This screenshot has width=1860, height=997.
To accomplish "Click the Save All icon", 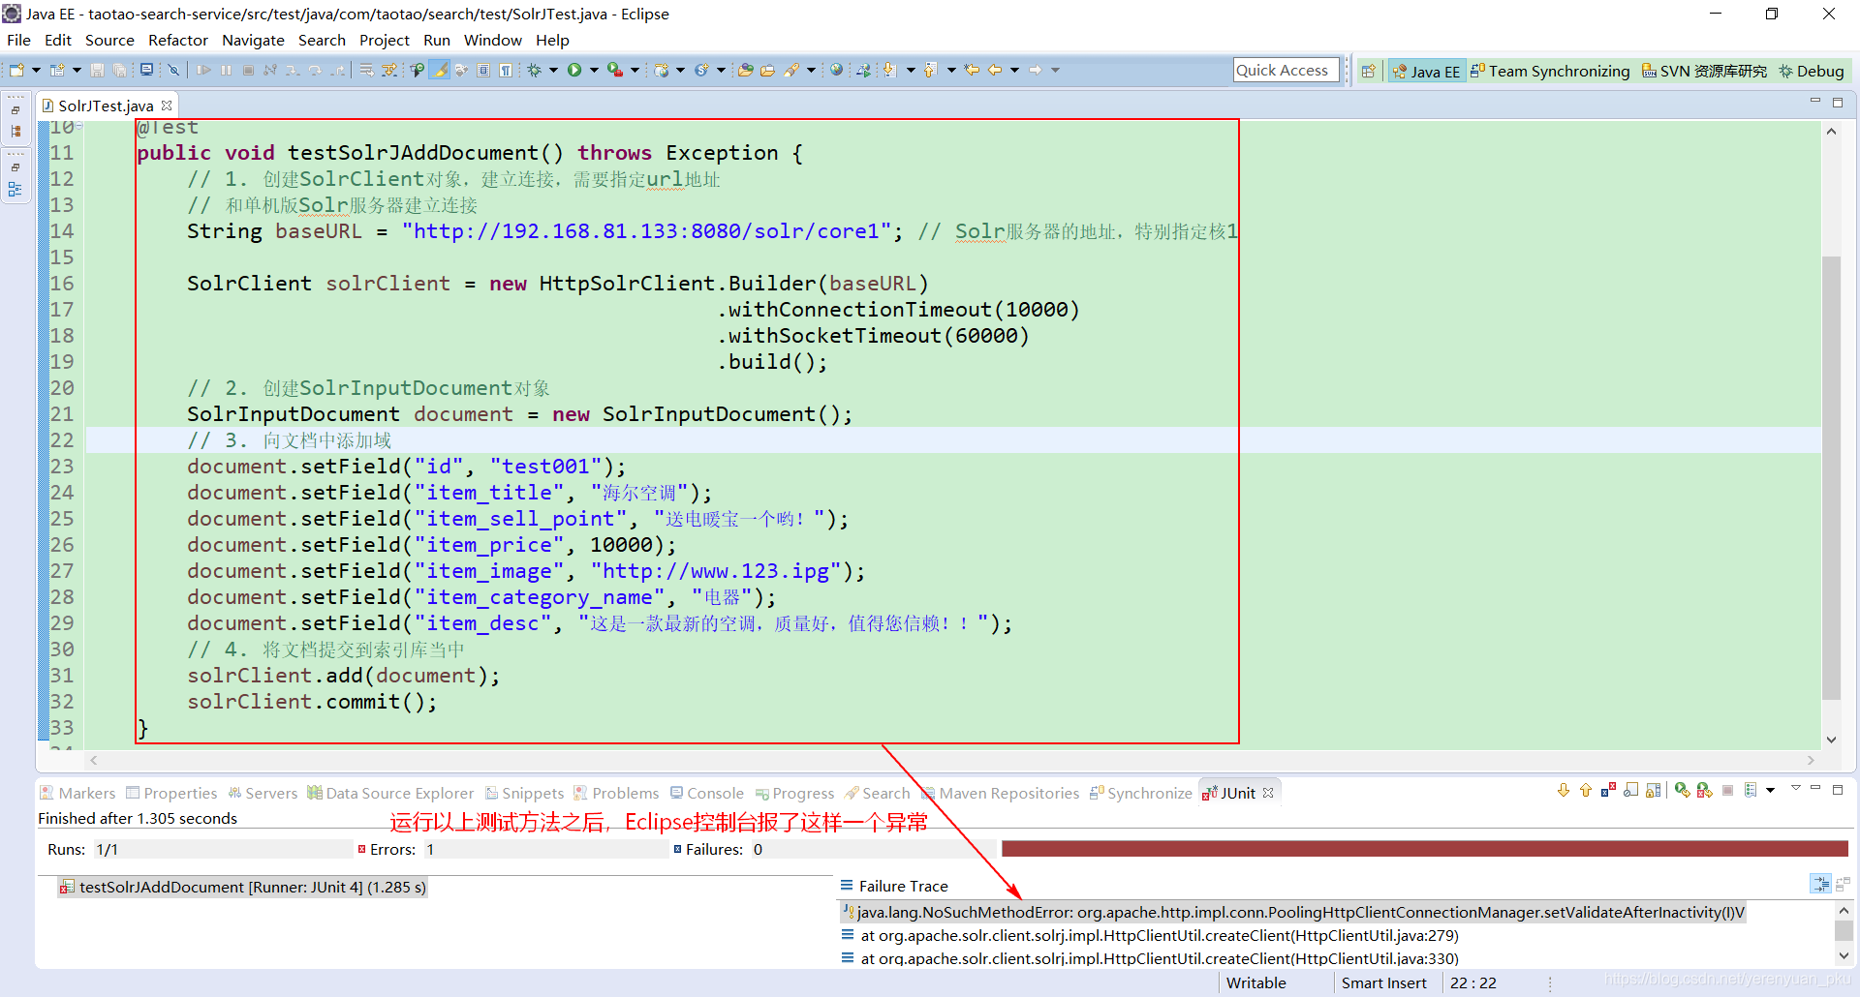I will point(119,70).
